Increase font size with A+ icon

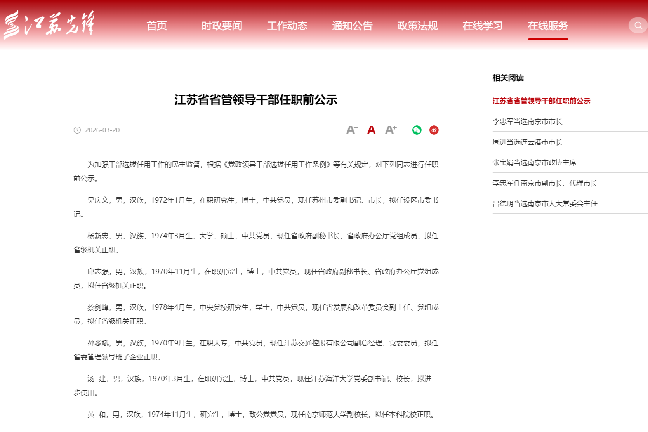tap(391, 130)
